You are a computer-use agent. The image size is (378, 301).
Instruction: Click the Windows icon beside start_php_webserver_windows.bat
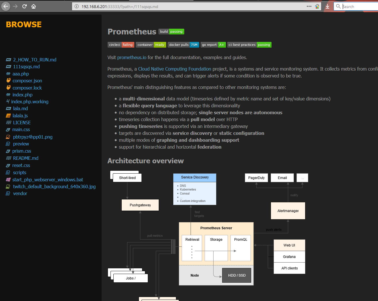(8, 180)
